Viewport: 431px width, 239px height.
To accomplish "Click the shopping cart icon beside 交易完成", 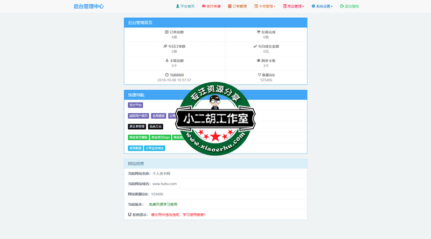I will [259, 32].
